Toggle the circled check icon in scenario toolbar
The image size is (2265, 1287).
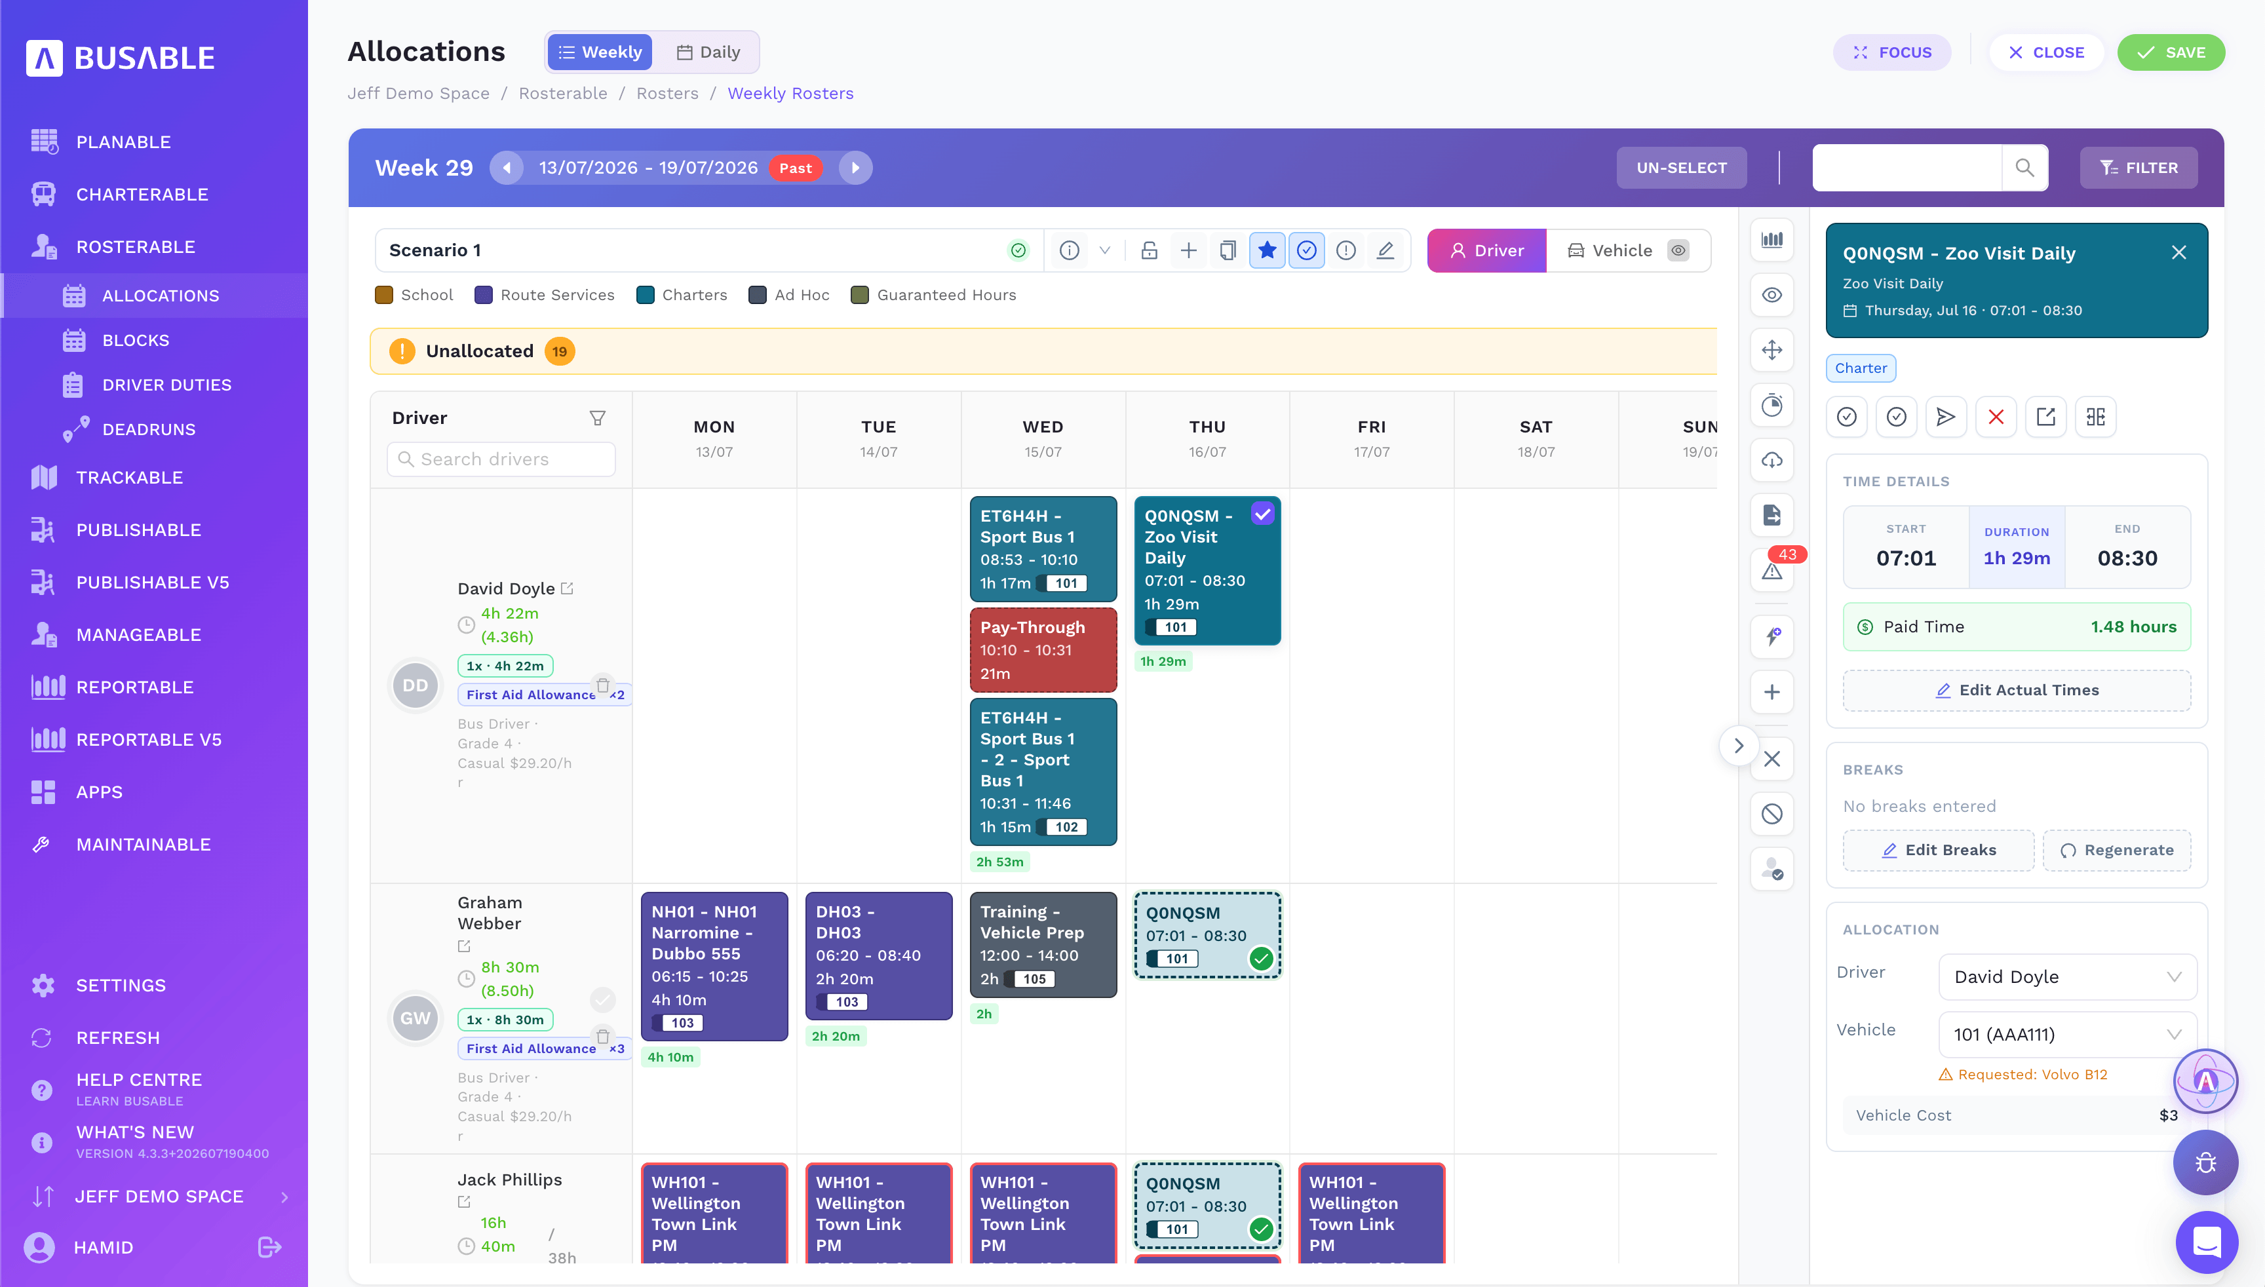tap(1307, 250)
